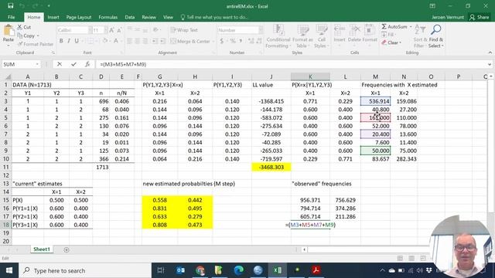495x278 pixels.
Task: Switch to the Data tab
Action: 129,17
